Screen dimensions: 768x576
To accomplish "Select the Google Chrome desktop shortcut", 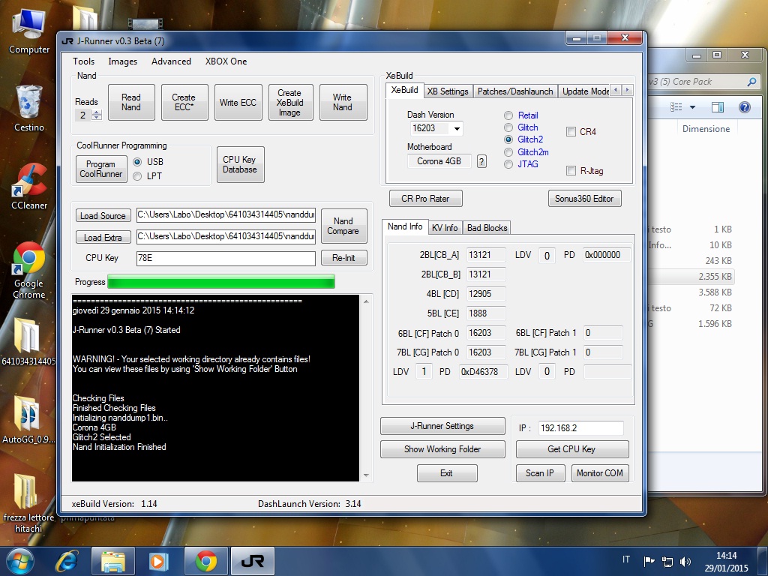I will [29, 270].
